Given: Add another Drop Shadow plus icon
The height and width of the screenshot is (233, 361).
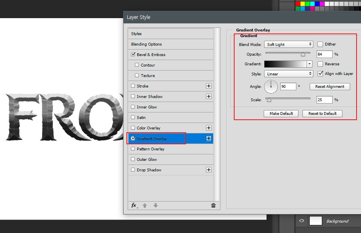Looking at the screenshot, I should (209, 170).
